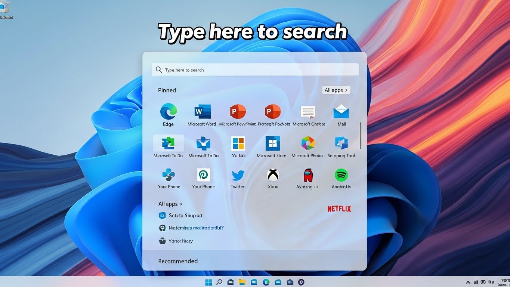Screen dimensions: 510x287
Task: Open Your Phone with the blue pinwheel icon
Action: coord(169,178)
